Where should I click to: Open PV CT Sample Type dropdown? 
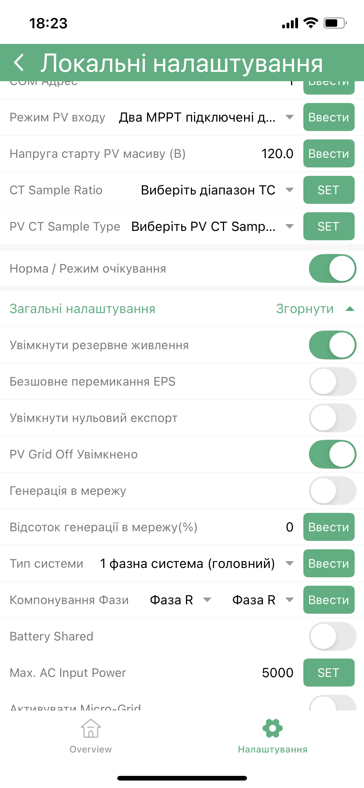[212, 227]
